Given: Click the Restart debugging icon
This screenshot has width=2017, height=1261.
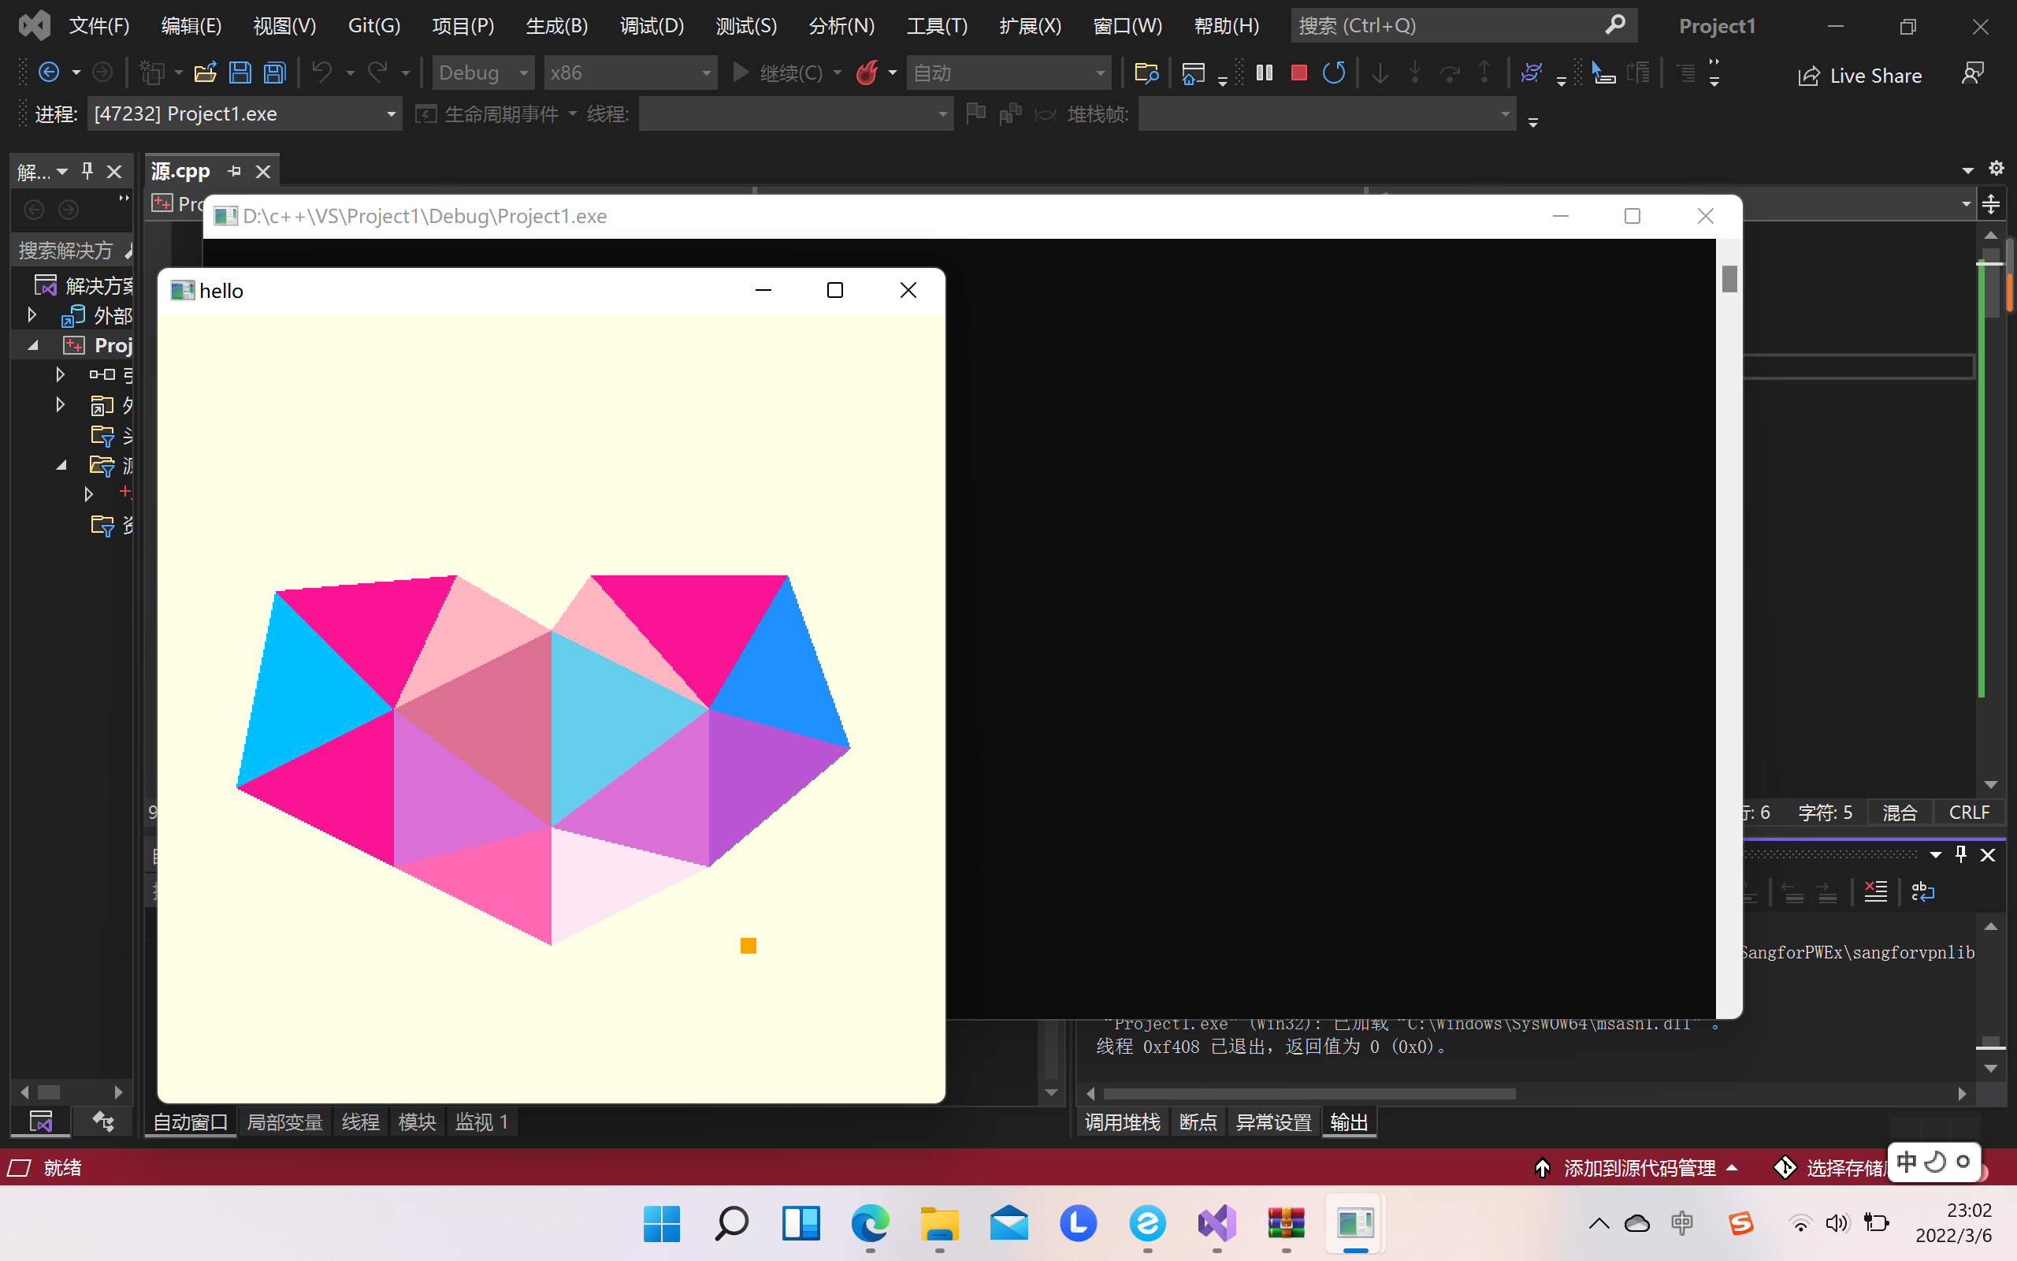Looking at the screenshot, I should click(x=1334, y=73).
